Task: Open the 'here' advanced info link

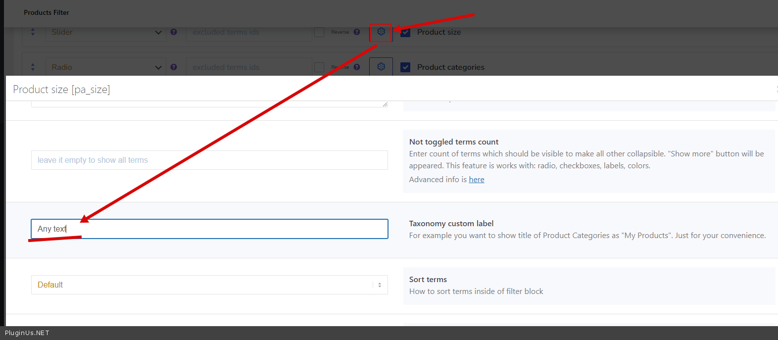Action: coord(476,180)
